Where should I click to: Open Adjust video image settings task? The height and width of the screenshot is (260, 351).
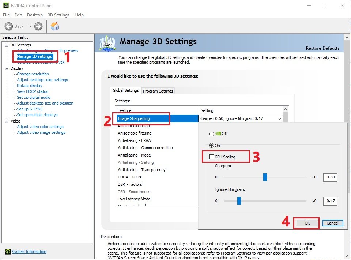pyautogui.click(x=41, y=132)
